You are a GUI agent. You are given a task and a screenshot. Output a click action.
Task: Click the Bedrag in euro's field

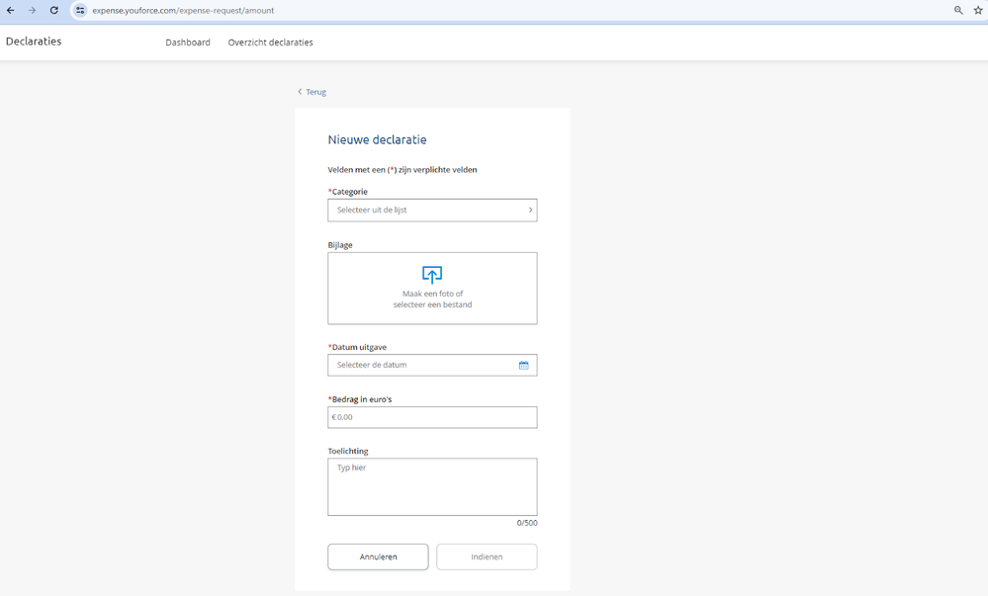(432, 418)
